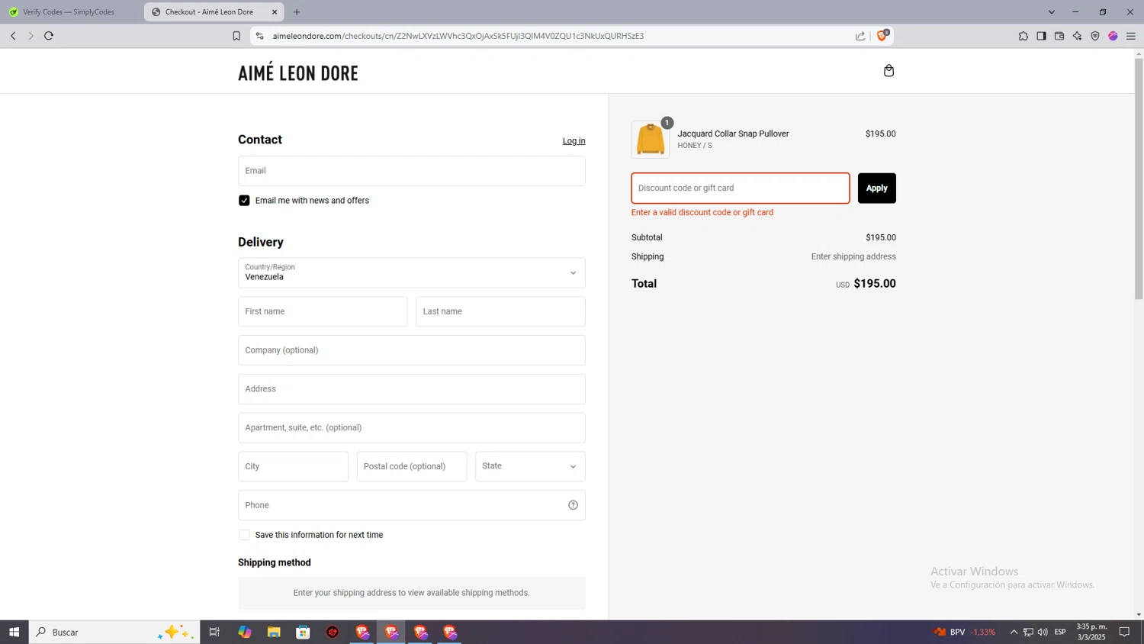Toggle the browser sidebar panel icon

pos(1041,36)
